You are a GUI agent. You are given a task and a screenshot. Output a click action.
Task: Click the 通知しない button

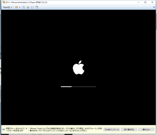point(146,129)
